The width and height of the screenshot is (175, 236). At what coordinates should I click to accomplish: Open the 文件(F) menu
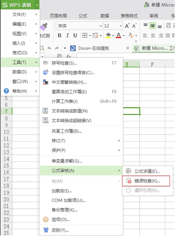click(20, 15)
